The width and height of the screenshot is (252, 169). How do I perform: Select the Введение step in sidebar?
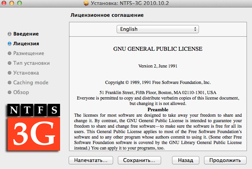point(26,34)
